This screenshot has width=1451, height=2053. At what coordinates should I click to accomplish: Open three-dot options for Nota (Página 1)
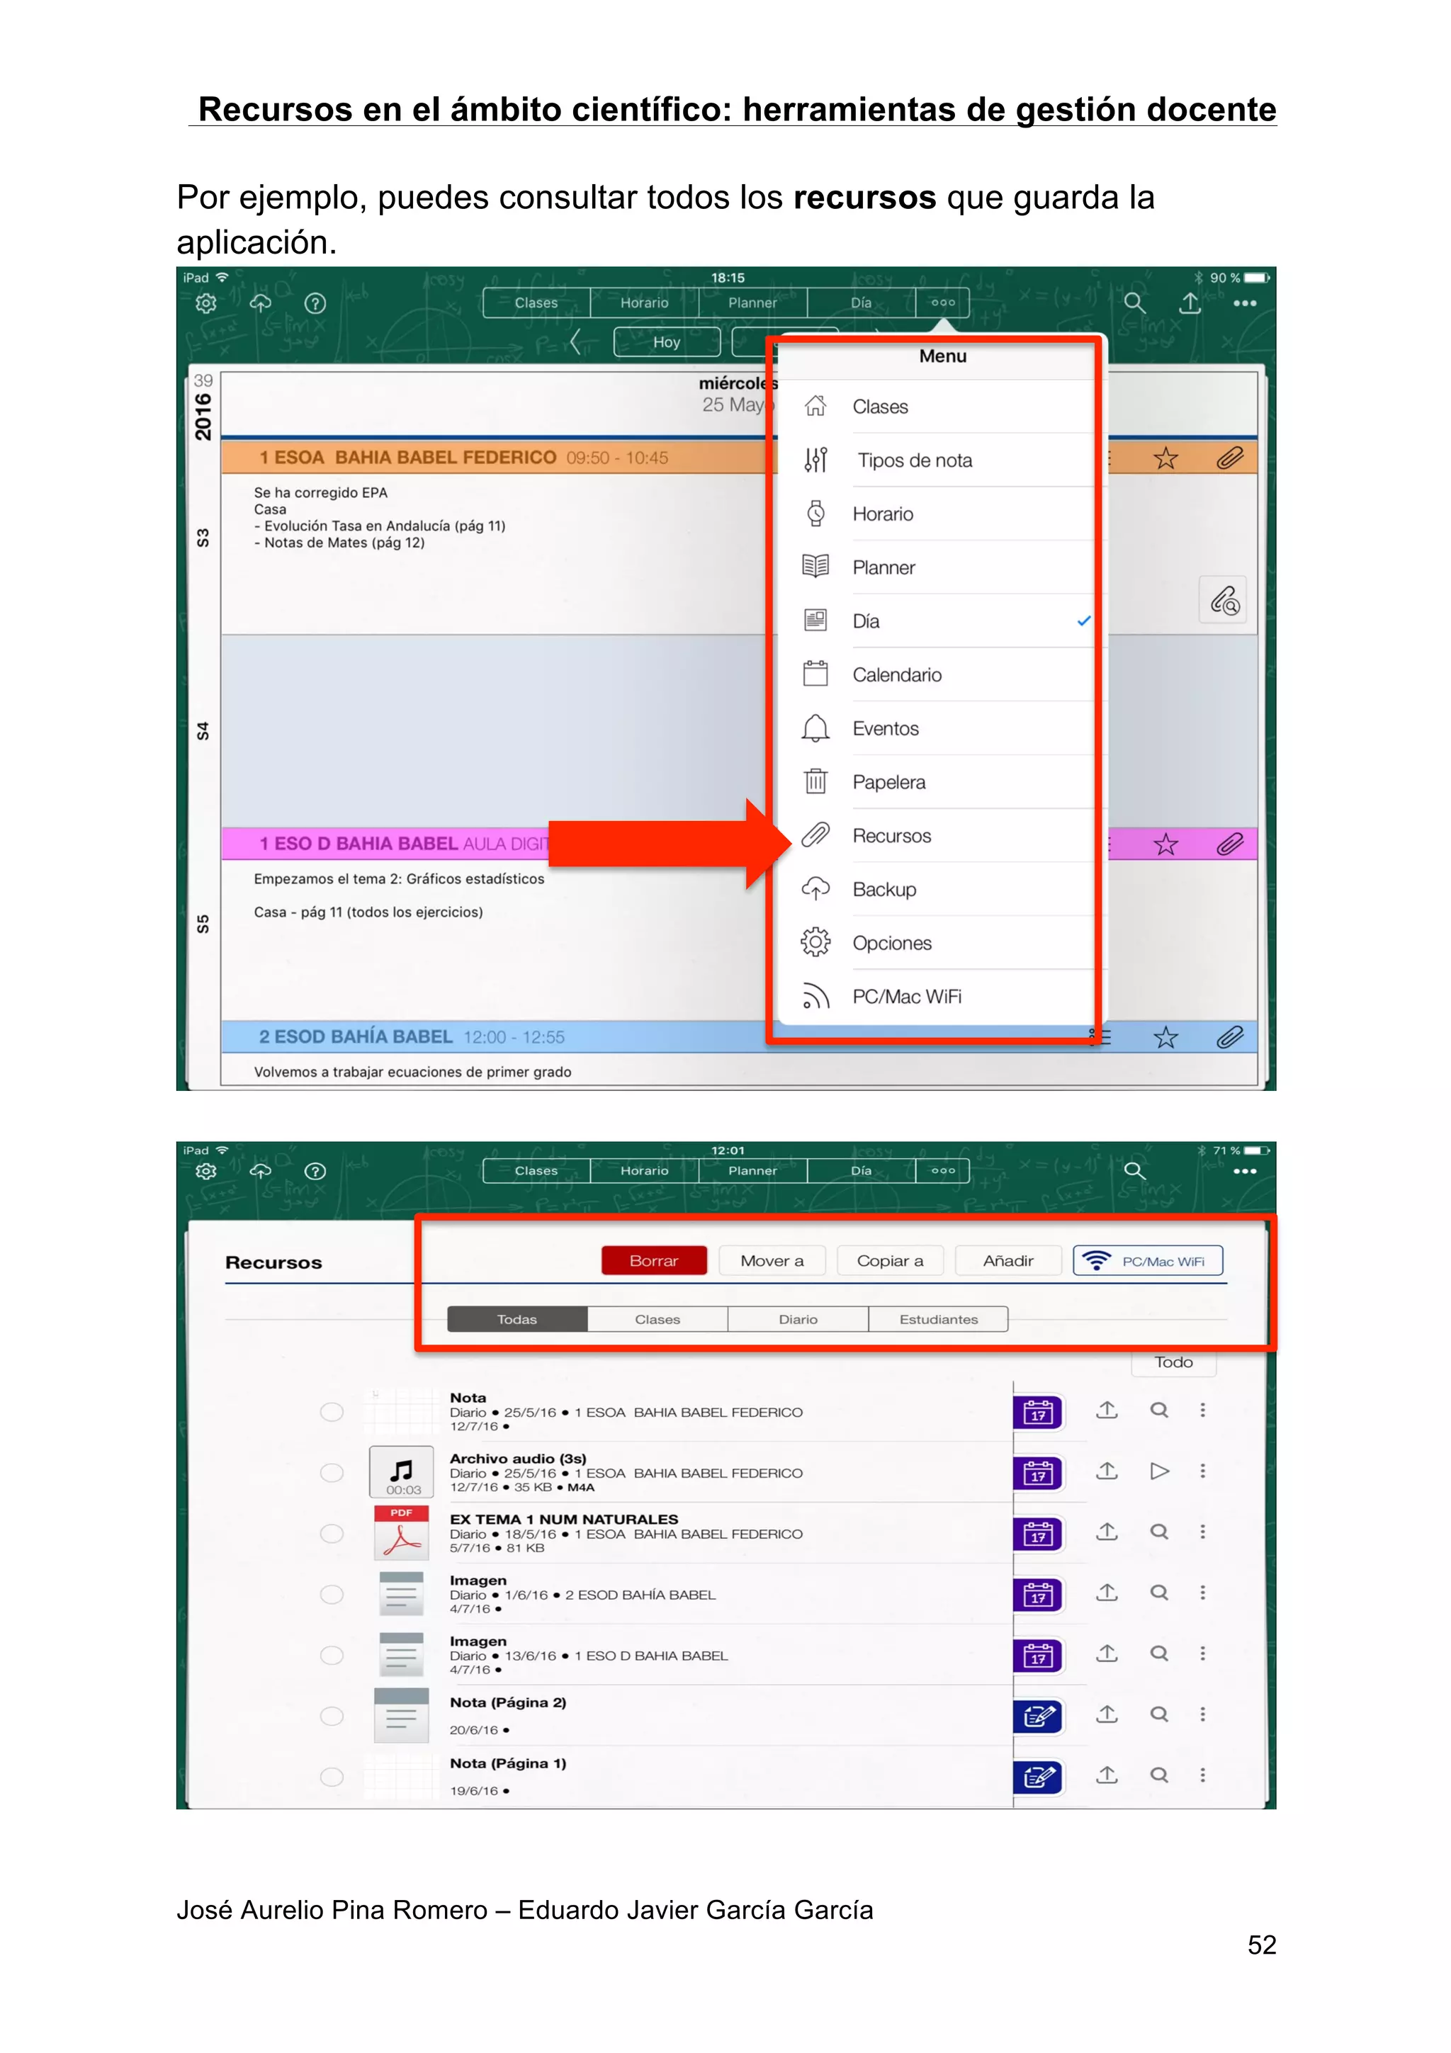pyautogui.click(x=1202, y=1775)
